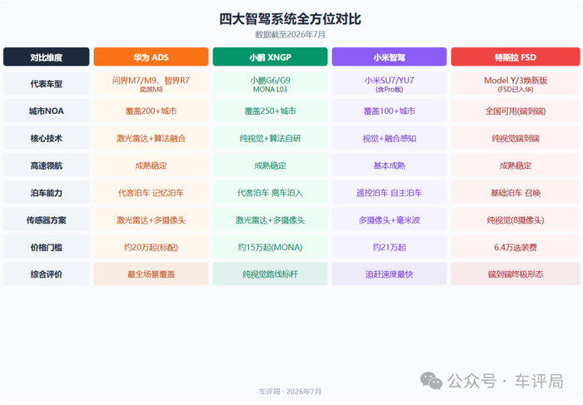Click 激光雷达+多摄像头 in the 华为 ADS column
The image size is (583, 405).
[151, 220]
